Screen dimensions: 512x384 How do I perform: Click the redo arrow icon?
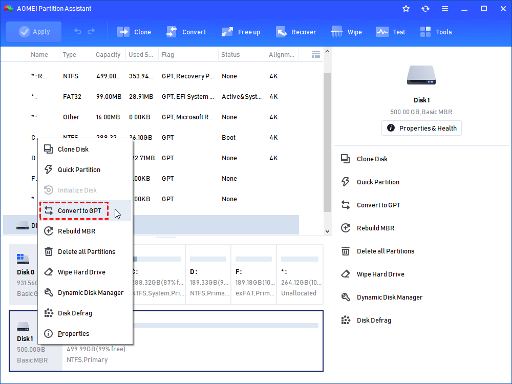(92, 31)
